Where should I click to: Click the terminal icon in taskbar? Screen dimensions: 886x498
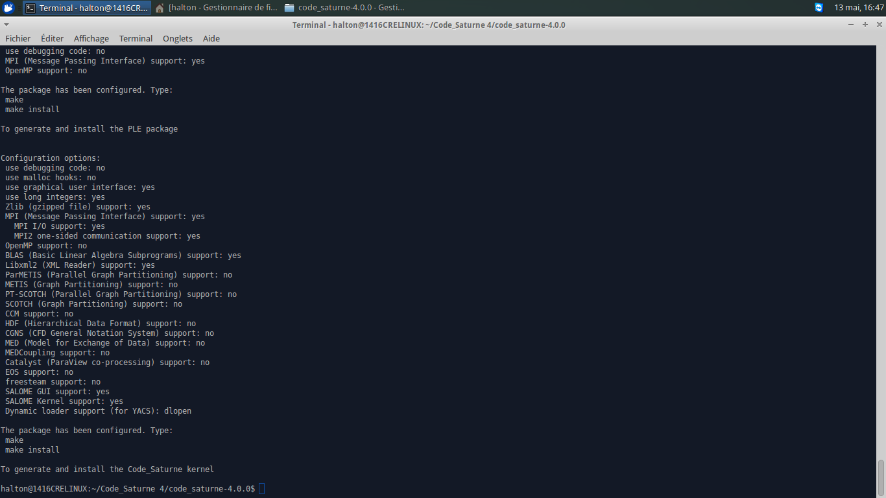pos(31,8)
